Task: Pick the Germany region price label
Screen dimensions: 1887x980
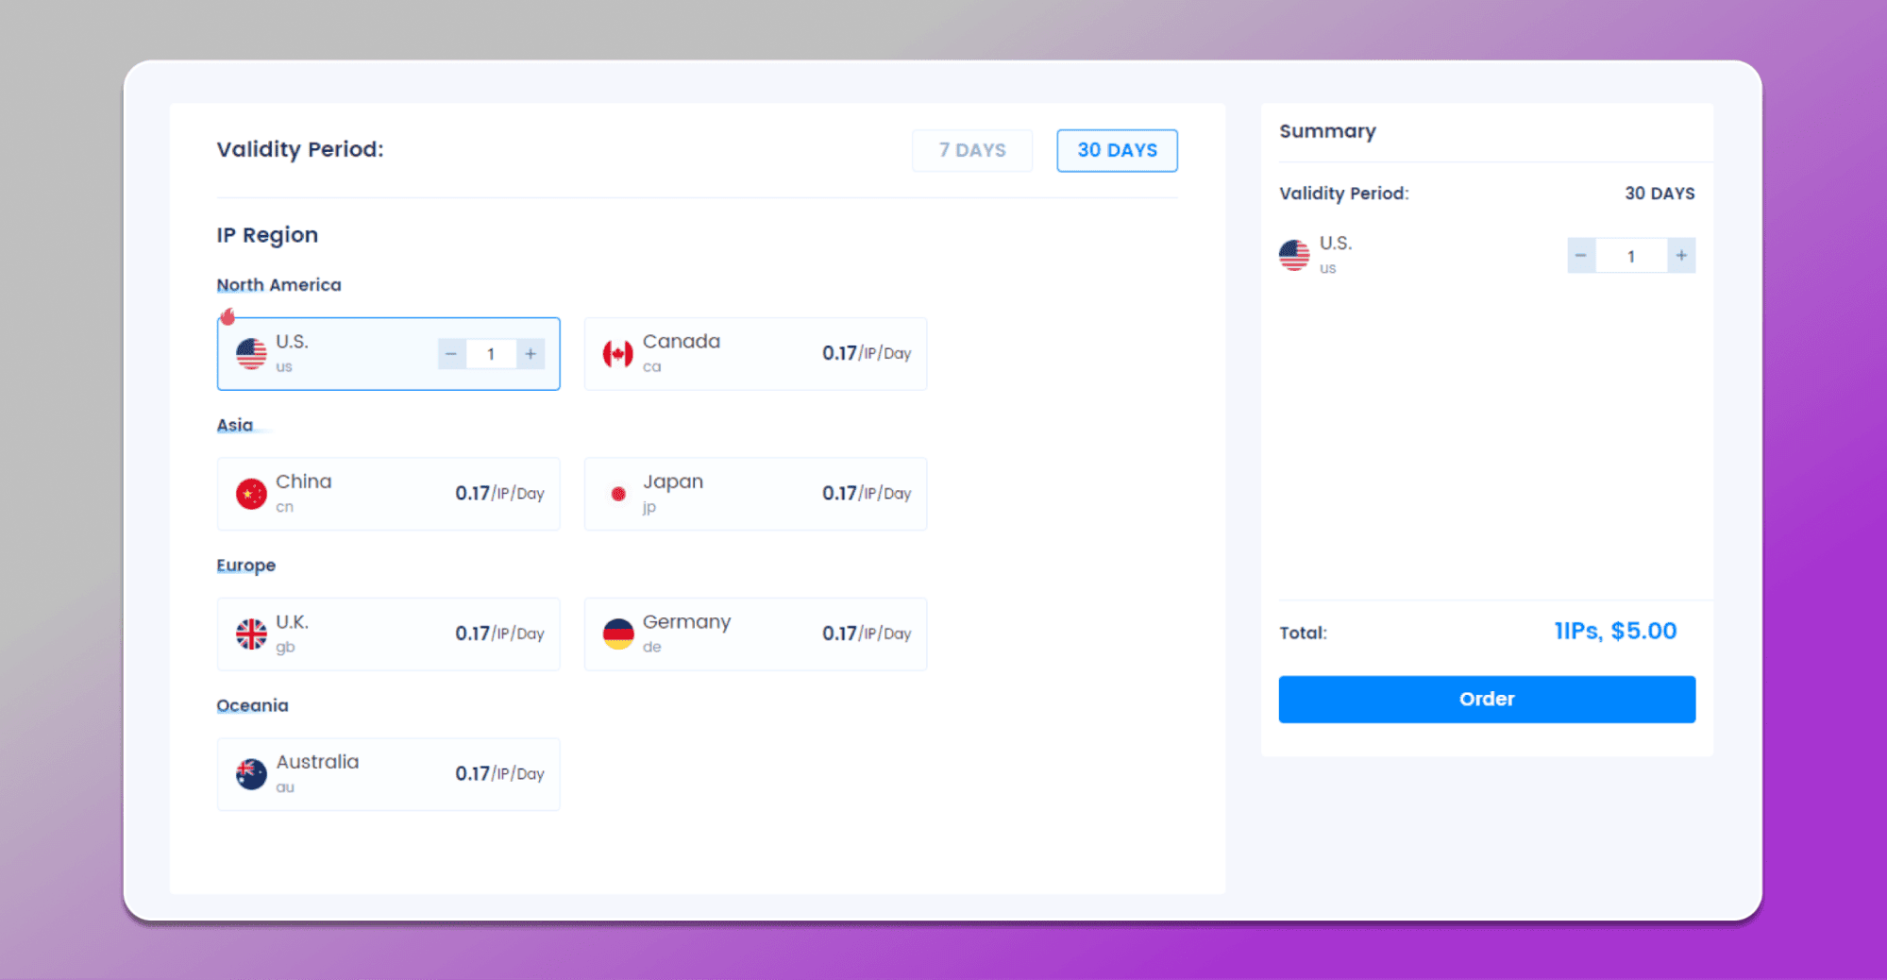Action: click(867, 634)
